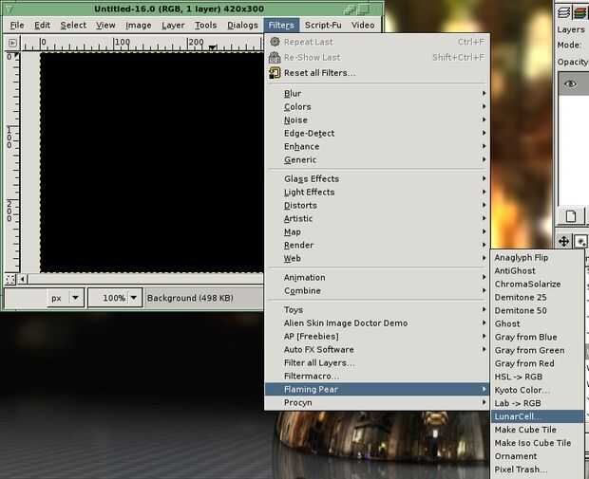Image resolution: width=589 pixels, height=479 pixels.
Task: Choose LunarCell from Flaming Pear submenu
Action: pyautogui.click(x=518, y=416)
